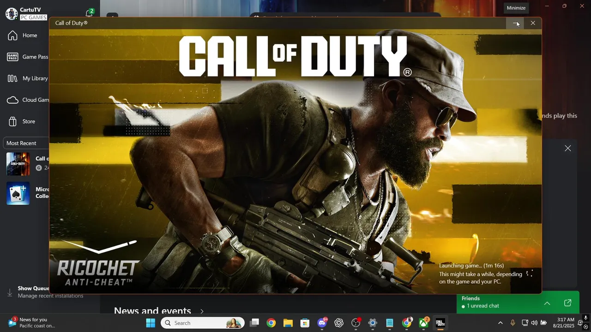Open Settings gear on taskbar
Screen dimensions: 591x332
click(x=373, y=323)
